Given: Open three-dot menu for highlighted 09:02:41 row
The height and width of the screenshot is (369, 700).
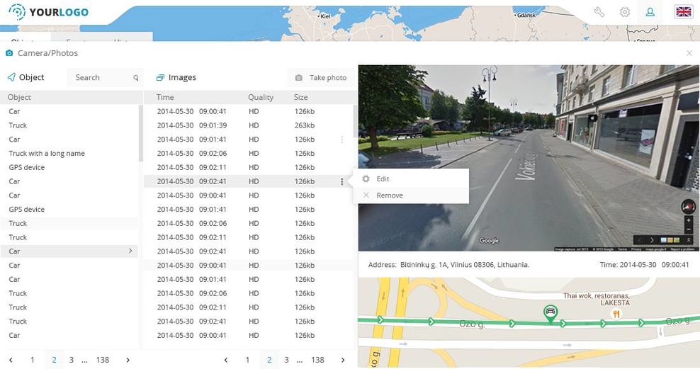Looking at the screenshot, I should 342,181.
